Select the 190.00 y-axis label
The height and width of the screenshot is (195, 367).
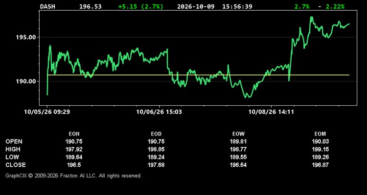(x=26, y=81)
